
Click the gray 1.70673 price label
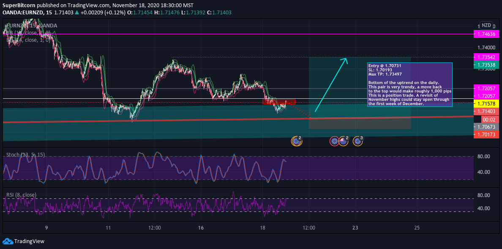tap(486, 127)
